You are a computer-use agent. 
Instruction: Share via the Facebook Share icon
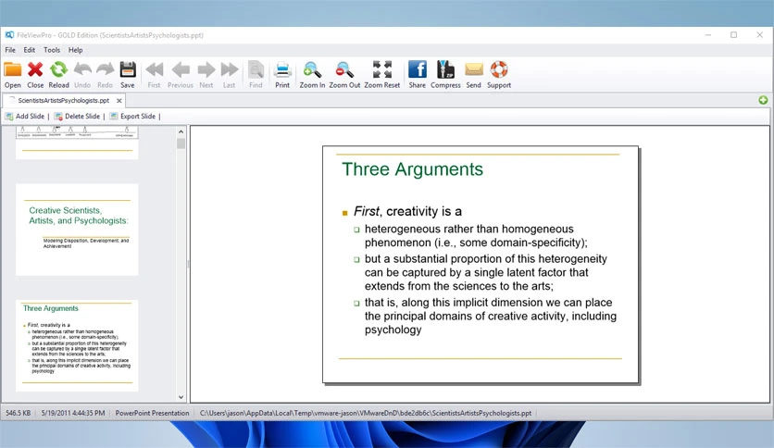(x=418, y=70)
